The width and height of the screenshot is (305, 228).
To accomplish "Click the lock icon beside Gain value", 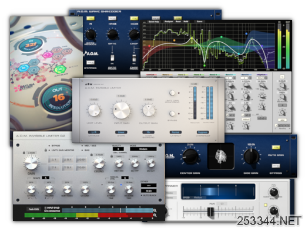I will point(24,152).
